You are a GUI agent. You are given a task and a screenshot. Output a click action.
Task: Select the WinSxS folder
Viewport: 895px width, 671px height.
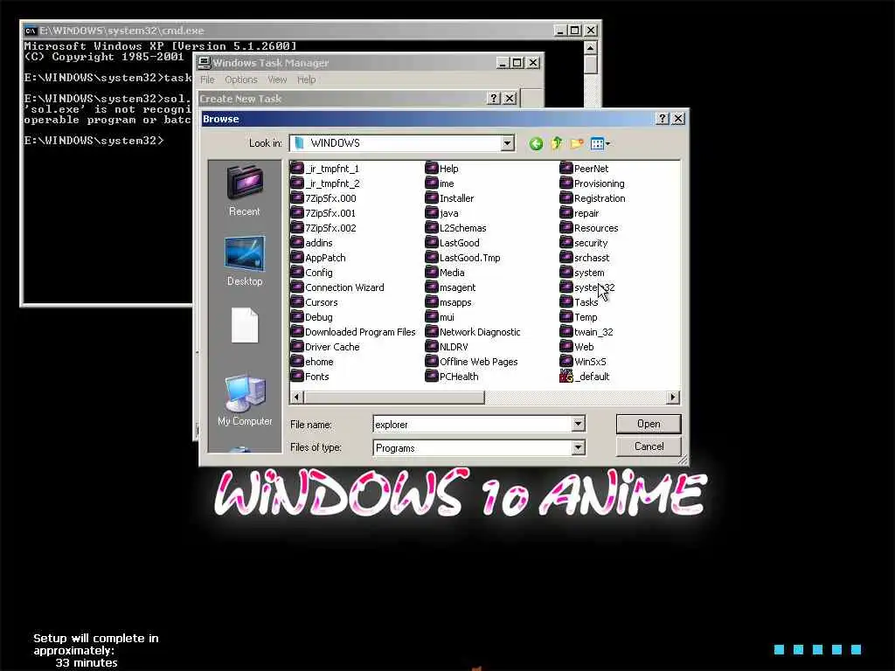583,362
